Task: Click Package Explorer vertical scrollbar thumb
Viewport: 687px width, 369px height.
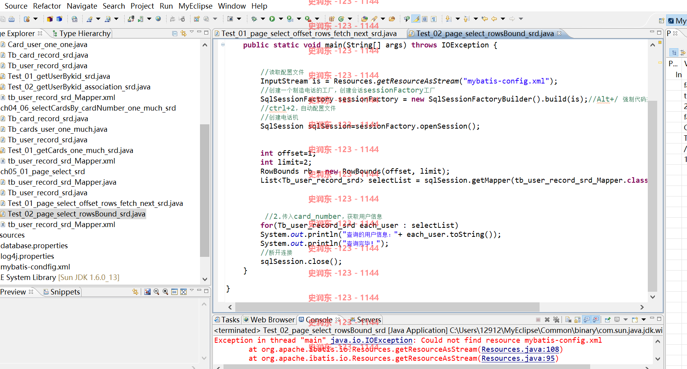Action: [205, 190]
